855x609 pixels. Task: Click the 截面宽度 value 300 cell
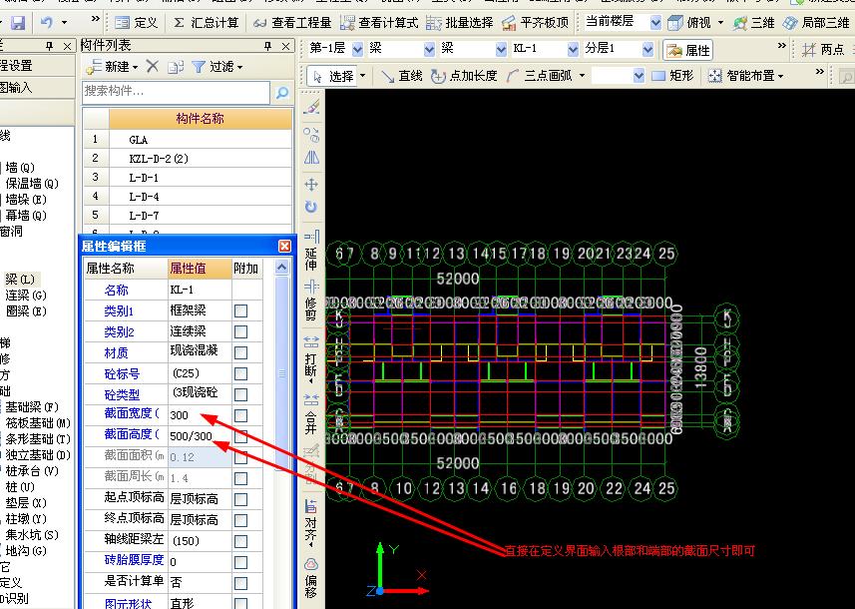pyautogui.click(x=201, y=415)
